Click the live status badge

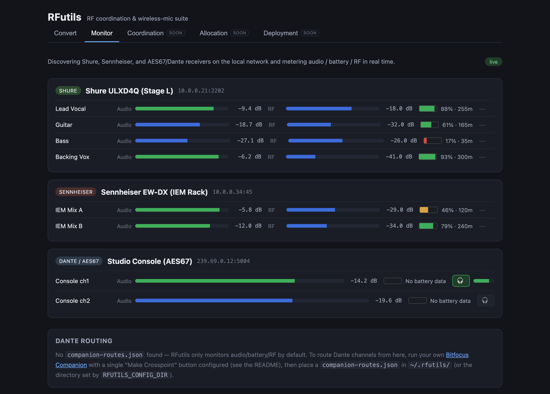coord(493,62)
